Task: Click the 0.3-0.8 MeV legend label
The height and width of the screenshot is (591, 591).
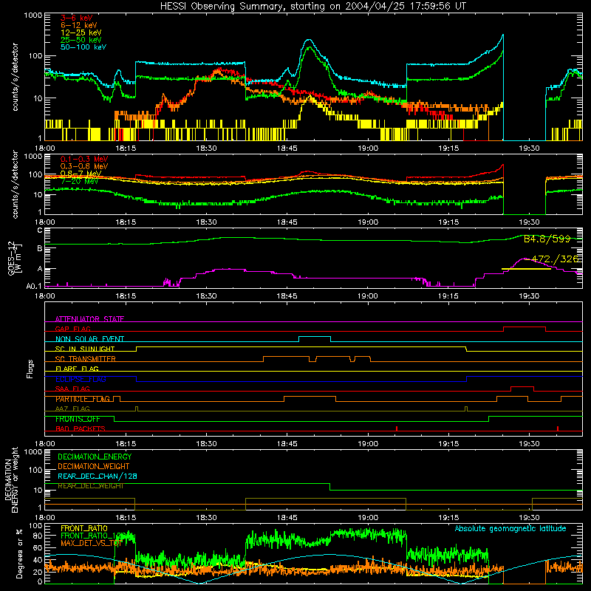Action: click(x=84, y=166)
